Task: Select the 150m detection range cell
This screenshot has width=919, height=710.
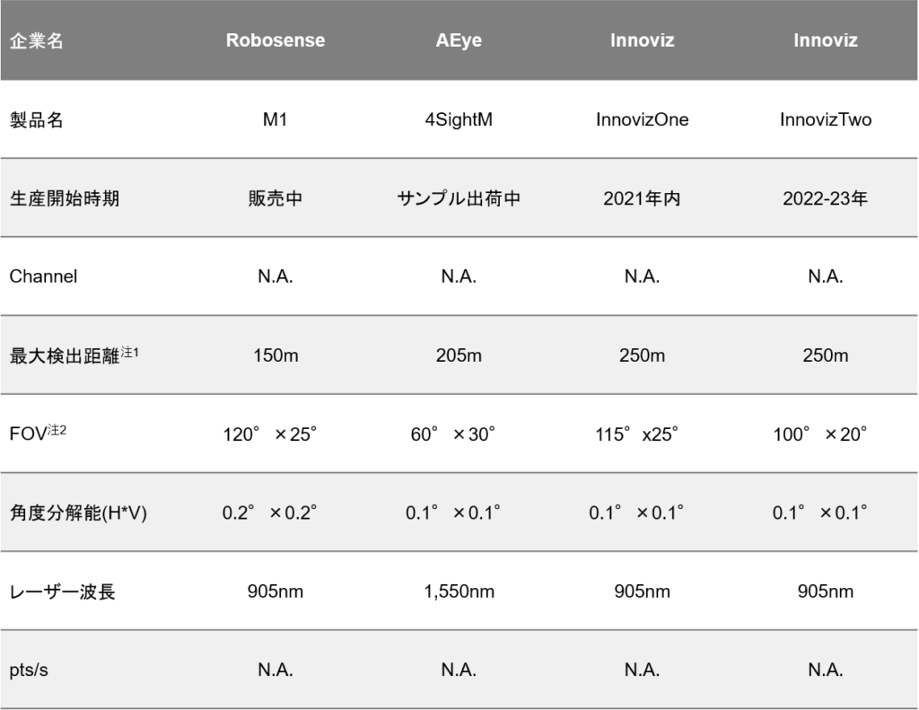Action: (275, 355)
